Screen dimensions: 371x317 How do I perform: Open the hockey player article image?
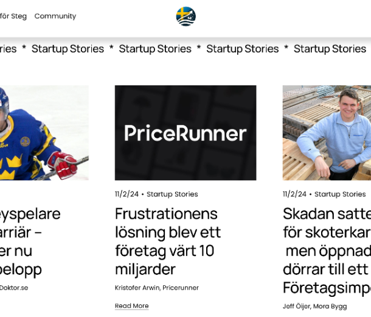click(x=44, y=133)
